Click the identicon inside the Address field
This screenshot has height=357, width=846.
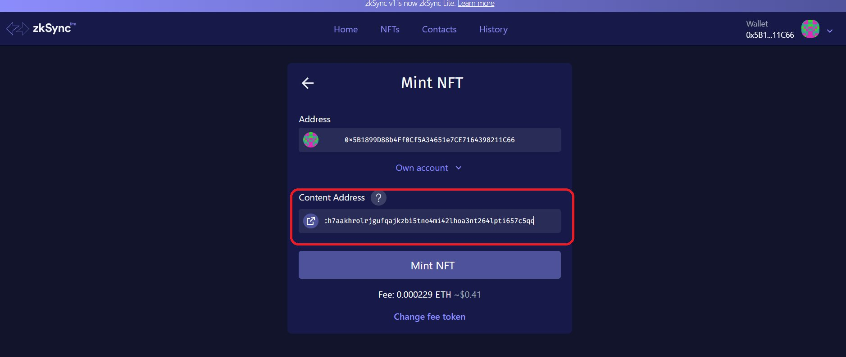[311, 140]
